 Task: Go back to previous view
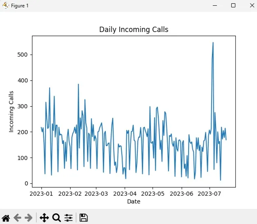[x=17, y=218]
